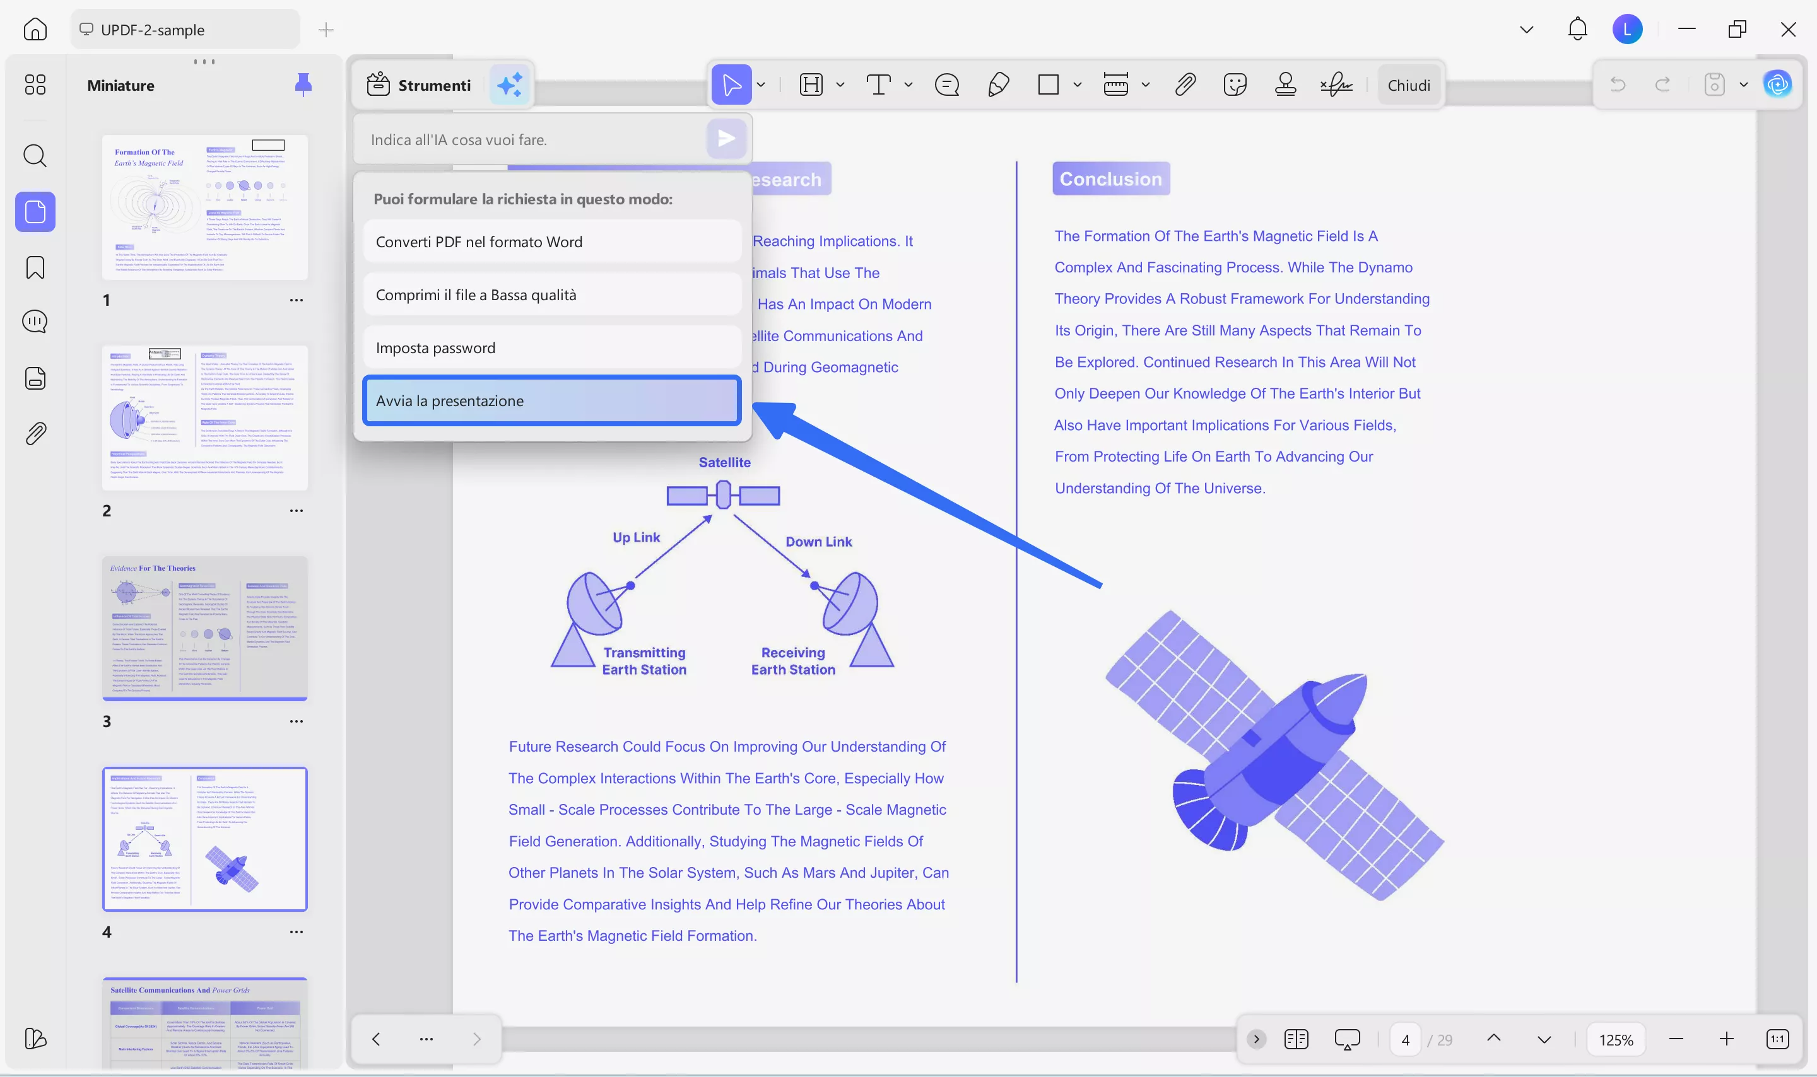Image resolution: width=1817 pixels, height=1077 pixels.
Task: Click the zoom in plus button
Action: [1726, 1039]
